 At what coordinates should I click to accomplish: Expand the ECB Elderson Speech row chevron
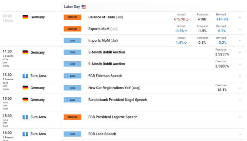point(240,76)
